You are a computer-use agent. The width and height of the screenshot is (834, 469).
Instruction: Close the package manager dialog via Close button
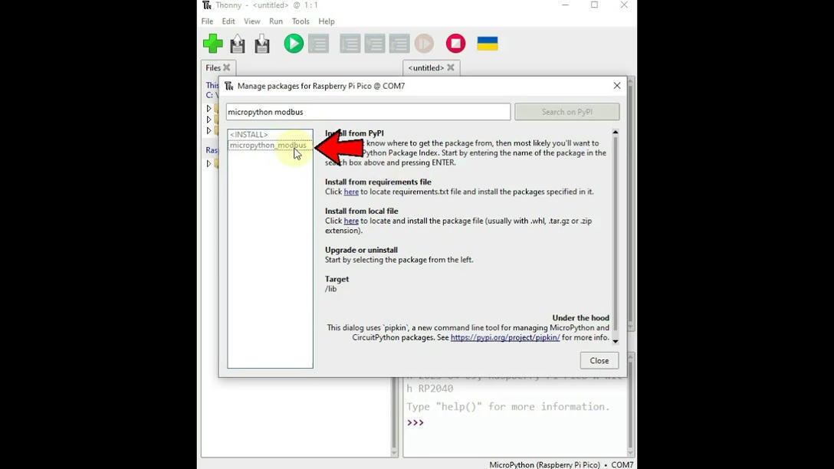[x=599, y=360]
